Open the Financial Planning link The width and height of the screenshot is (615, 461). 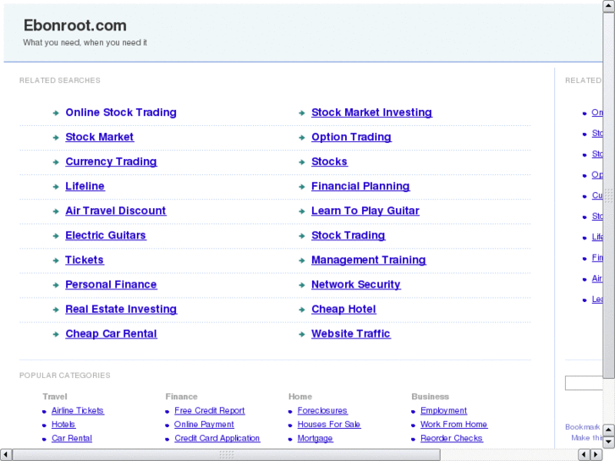tap(360, 186)
